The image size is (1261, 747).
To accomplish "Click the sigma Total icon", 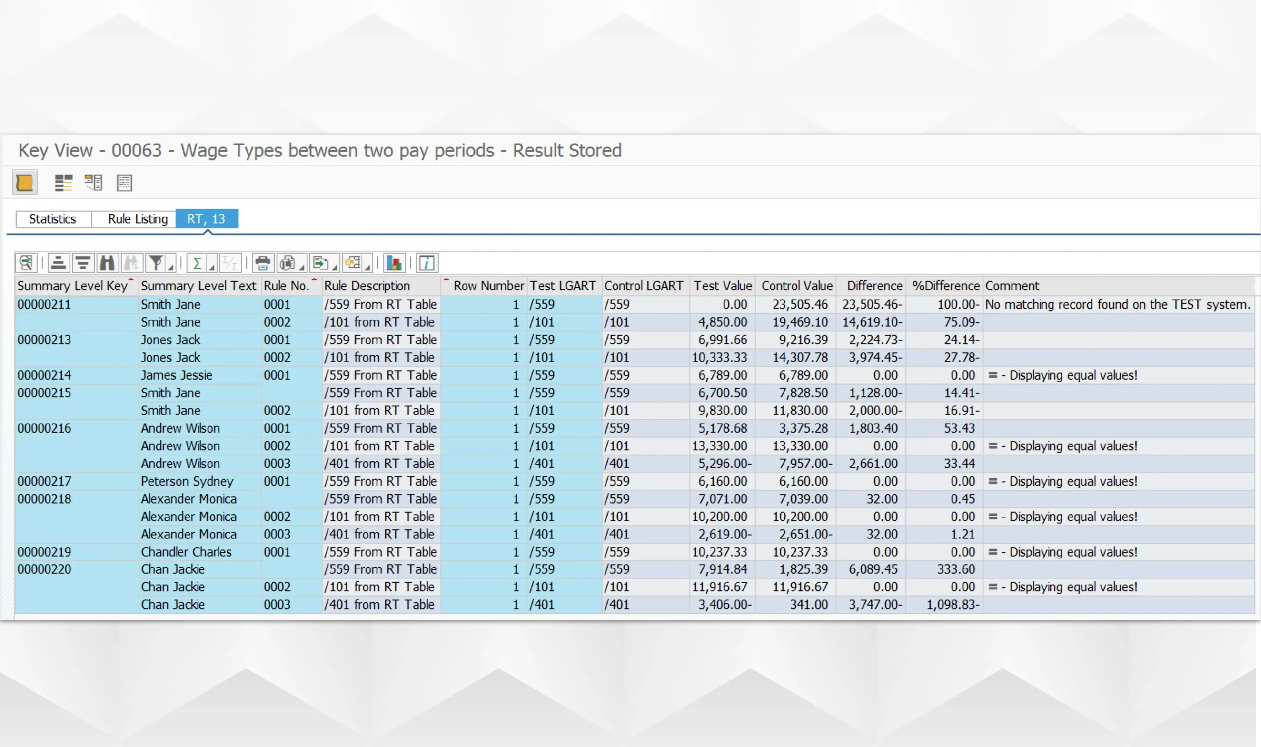I will [198, 263].
